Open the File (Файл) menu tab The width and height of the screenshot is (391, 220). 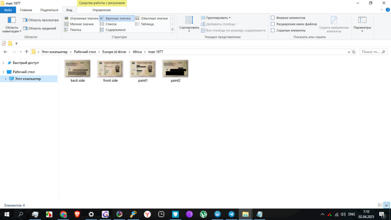point(8,10)
